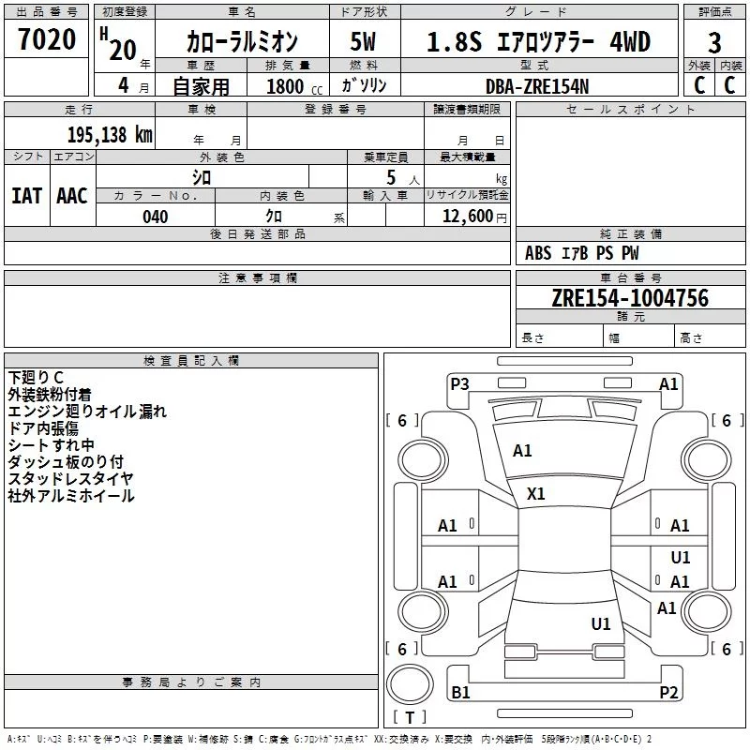The image size is (750, 750).
Task: Click the air conditioner value AAC
Action: click(x=72, y=196)
